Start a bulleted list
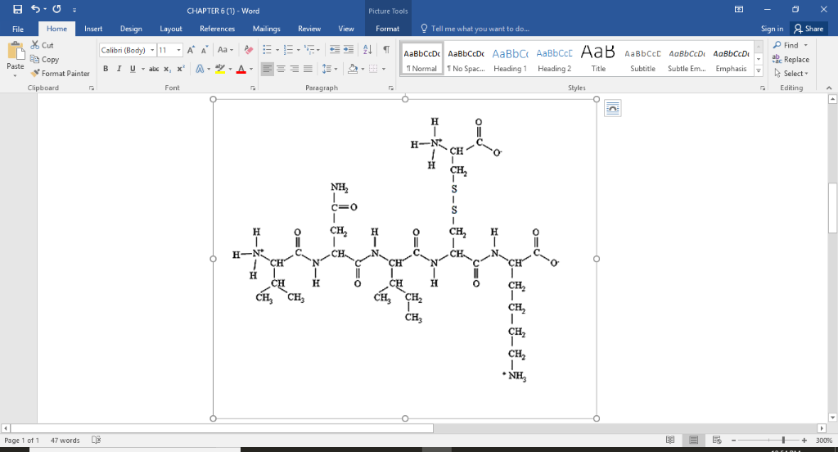Screen dimensions: 838x452 268,50
